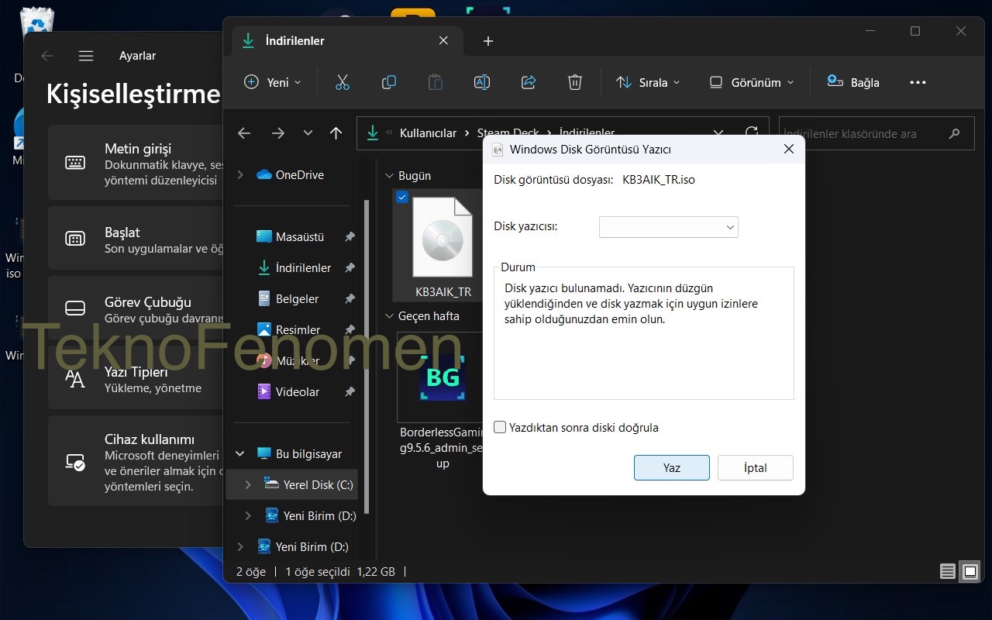The image size is (992, 620).
Task: Close the Windows Disk Görüntüsü Yazıcı dialog
Action: click(x=789, y=149)
